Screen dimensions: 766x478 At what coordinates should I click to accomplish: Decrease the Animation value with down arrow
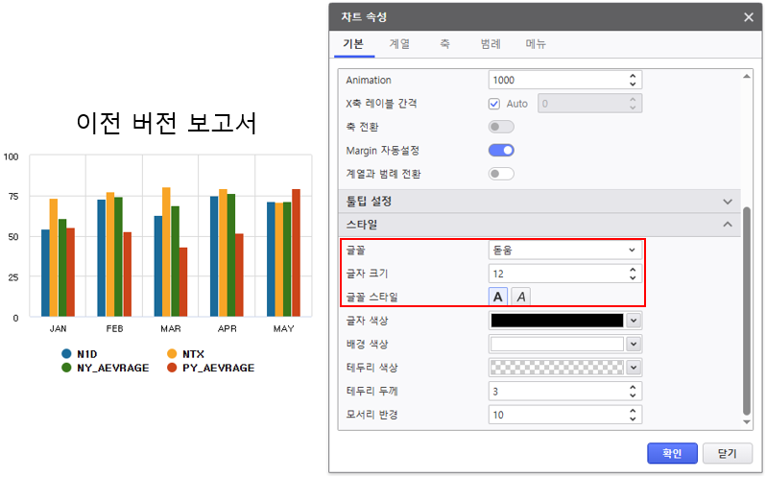tap(633, 84)
